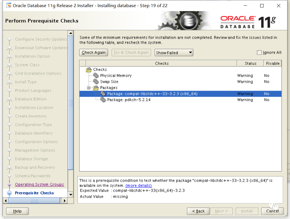290x219 pixels.
Task: Click the Swap Size gear icon
Action: pos(96,82)
